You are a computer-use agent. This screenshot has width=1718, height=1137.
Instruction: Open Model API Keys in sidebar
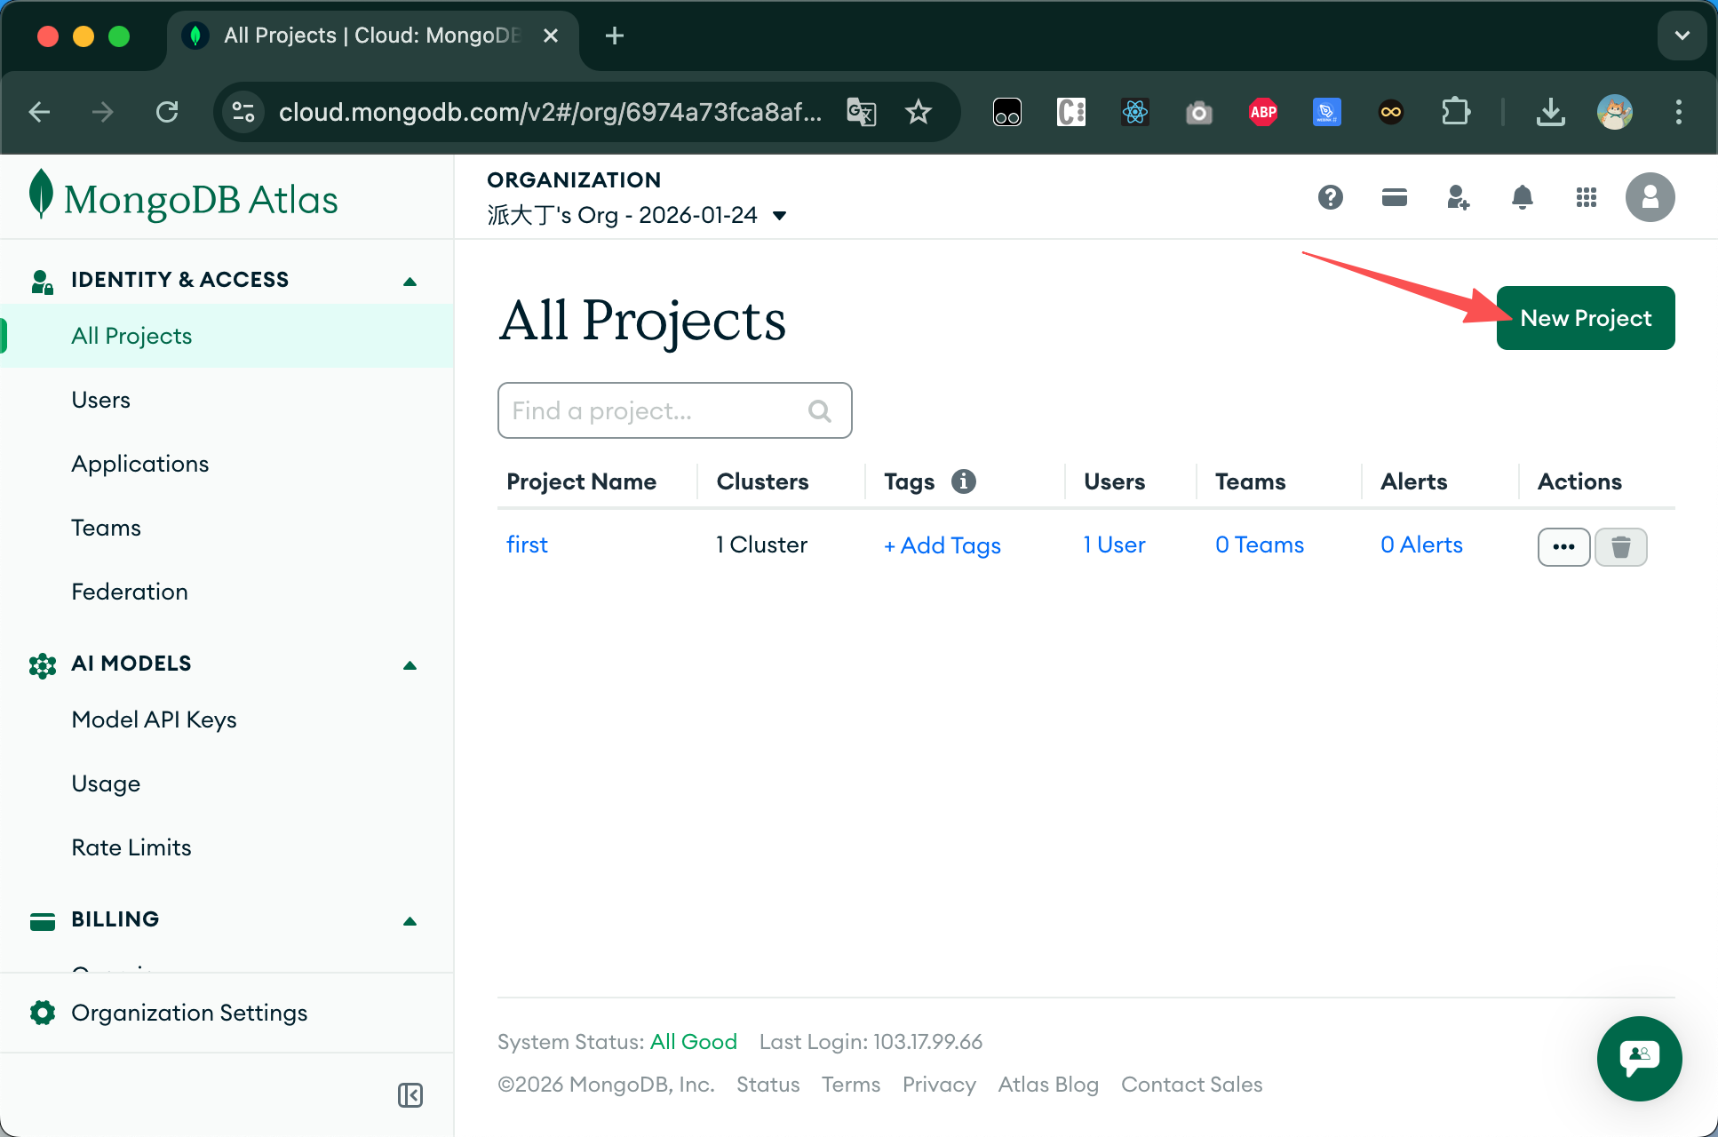click(154, 720)
